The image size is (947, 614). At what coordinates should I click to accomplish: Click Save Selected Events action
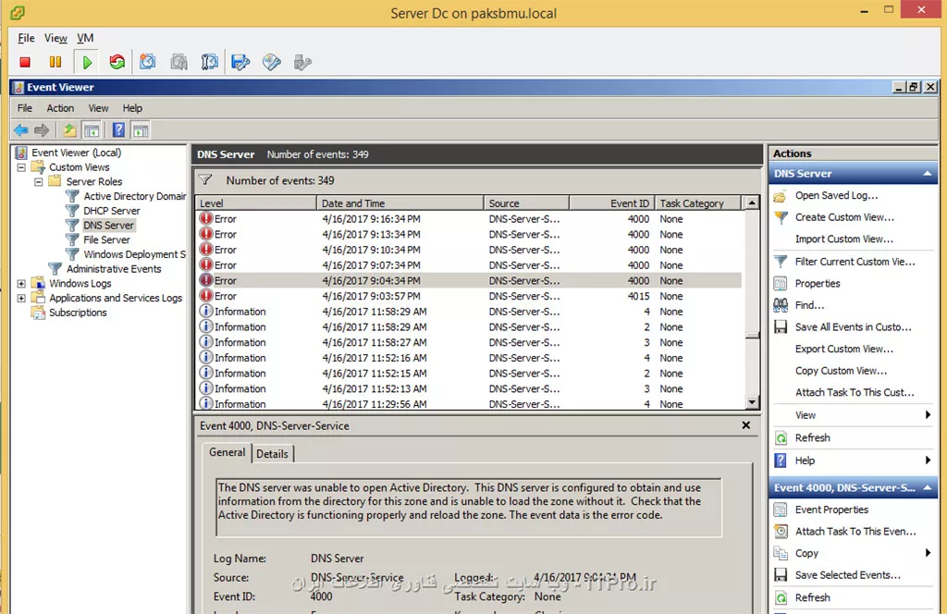pos(847,575)
